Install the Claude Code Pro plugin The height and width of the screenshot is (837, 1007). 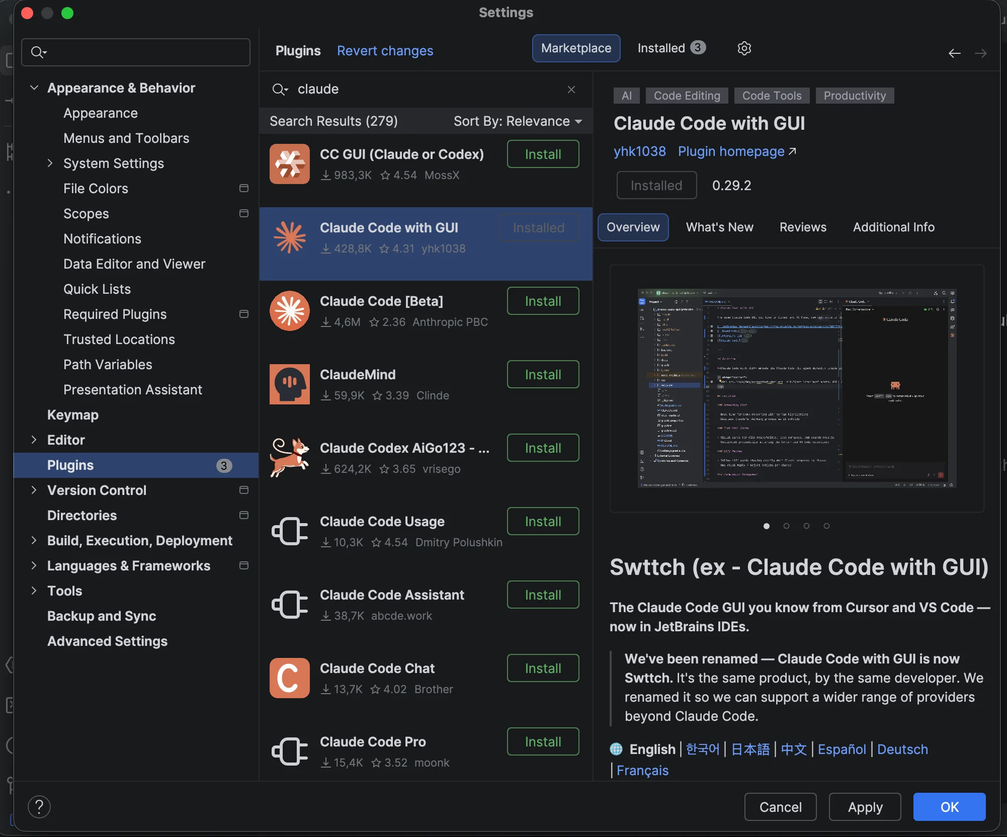click(x=543, y=741)
